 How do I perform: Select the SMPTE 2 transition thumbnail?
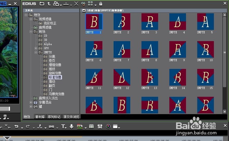[122, 22]
